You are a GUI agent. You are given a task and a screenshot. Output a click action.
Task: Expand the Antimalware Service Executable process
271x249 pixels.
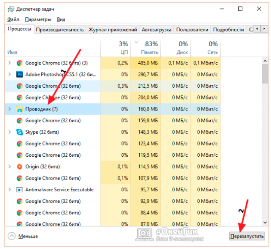click(10, 190)
